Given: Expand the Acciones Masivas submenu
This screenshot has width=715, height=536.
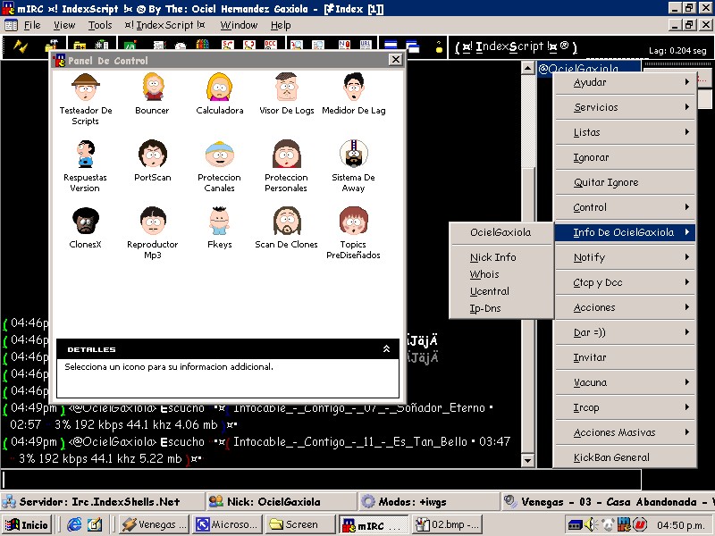Looking at the screenshot, I should coord(626,432).
